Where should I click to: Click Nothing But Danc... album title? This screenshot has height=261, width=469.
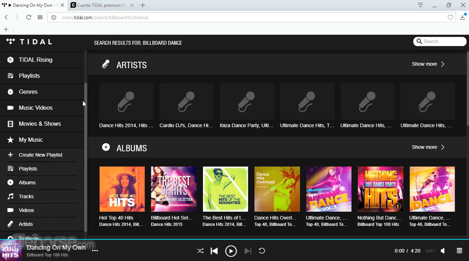tap(379, 218)
